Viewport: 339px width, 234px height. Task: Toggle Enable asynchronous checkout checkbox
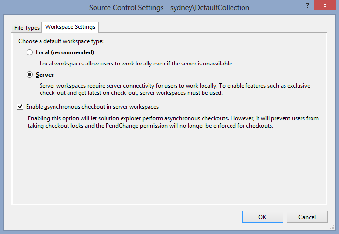20,106
